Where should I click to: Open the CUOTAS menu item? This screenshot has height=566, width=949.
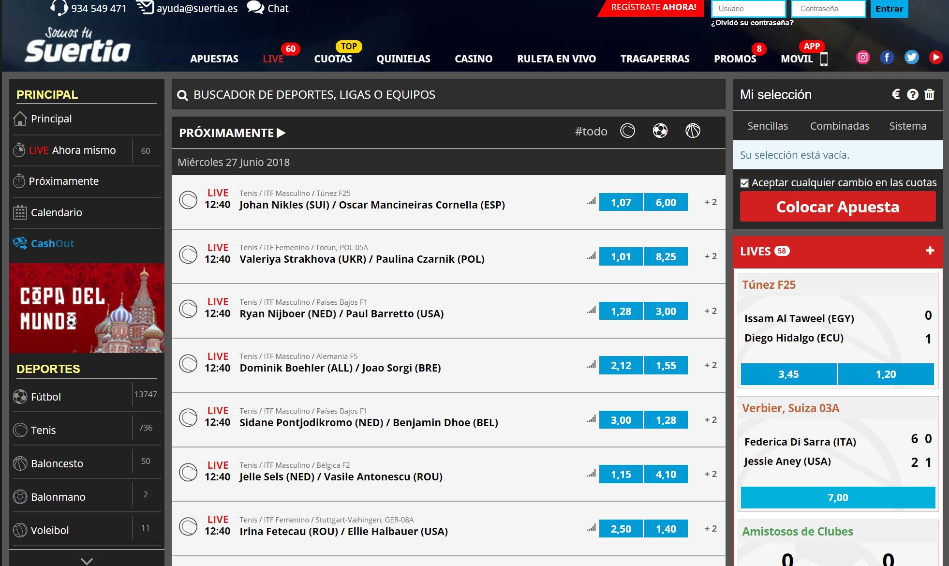coord(333,59)
